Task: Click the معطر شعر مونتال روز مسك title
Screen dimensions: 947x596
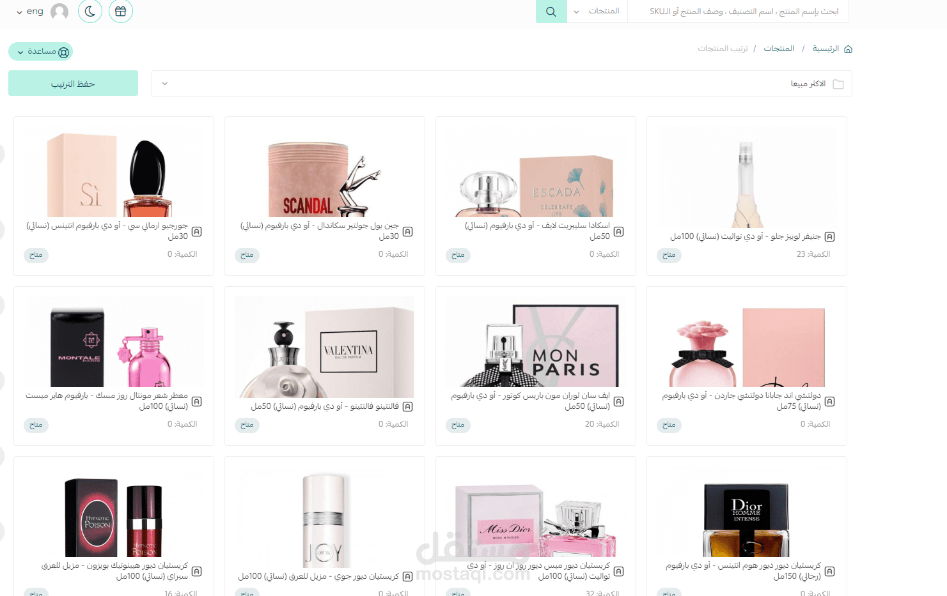Action: pyautogui.click(x=107, y=401)
